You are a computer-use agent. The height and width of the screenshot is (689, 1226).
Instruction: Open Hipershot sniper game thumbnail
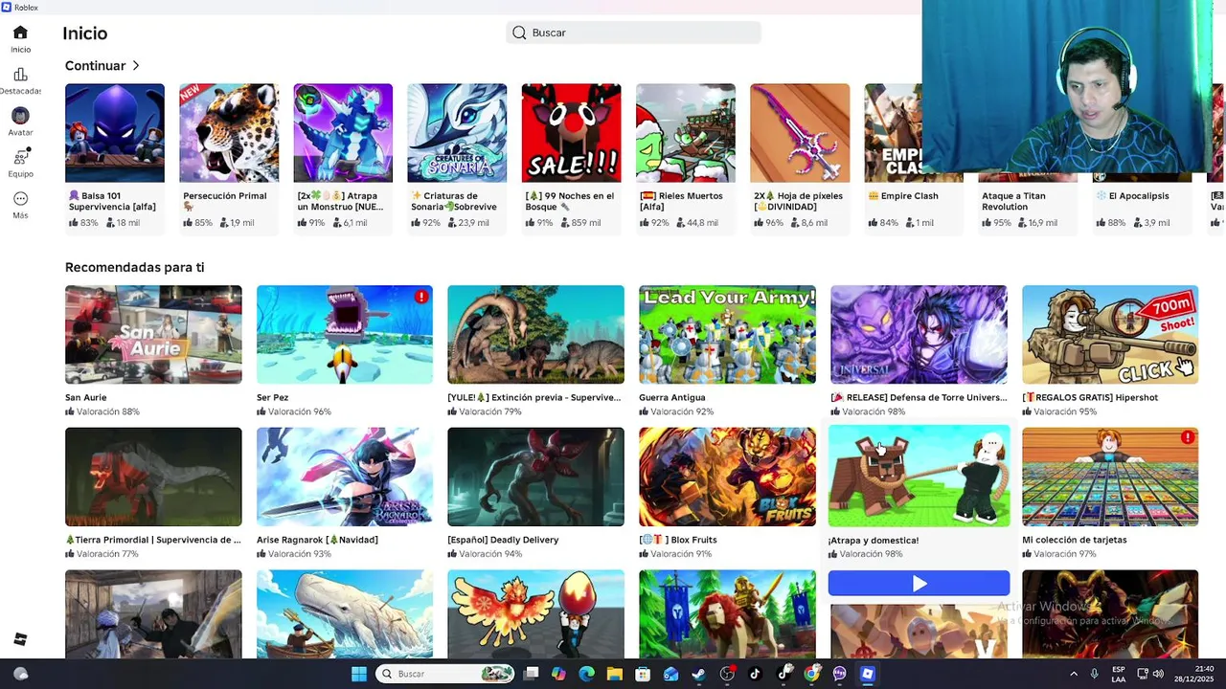point(1110,335)
